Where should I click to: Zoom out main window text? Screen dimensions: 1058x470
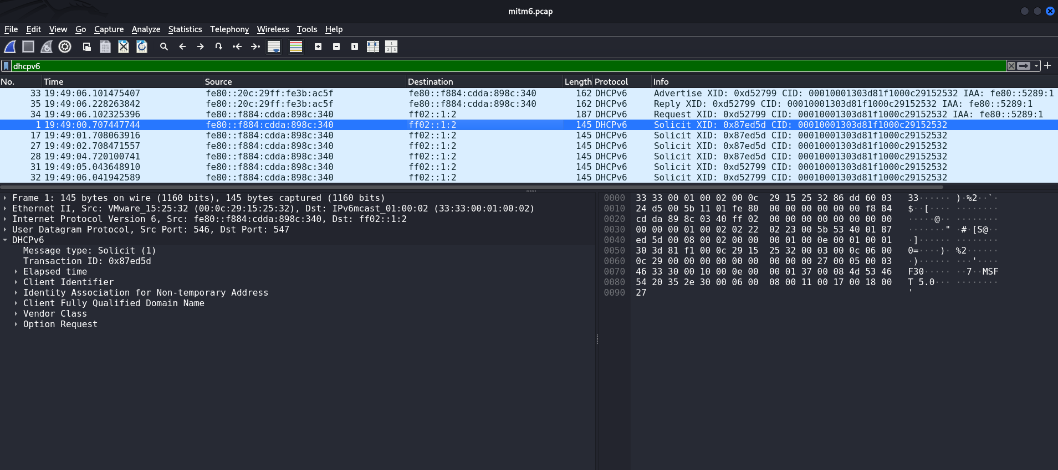(x=336, y=47)
